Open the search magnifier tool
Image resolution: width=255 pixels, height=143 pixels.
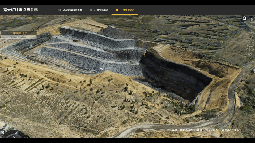point(244,19)
